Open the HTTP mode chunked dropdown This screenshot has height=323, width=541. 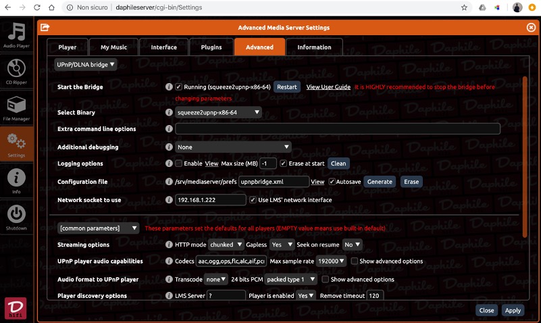point(226,245)
